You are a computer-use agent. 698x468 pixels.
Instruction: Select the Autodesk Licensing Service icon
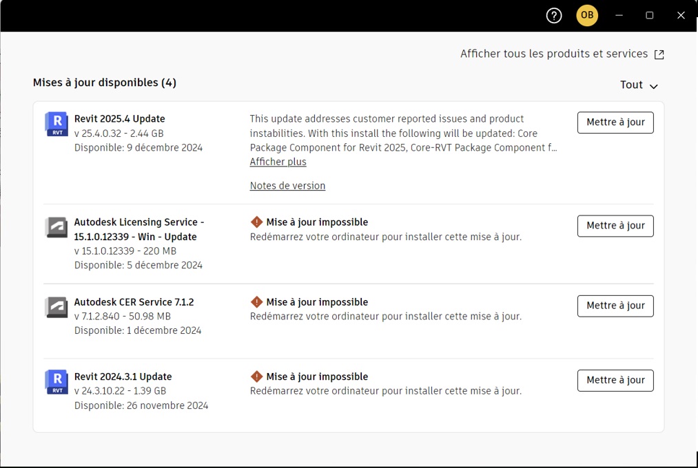tap(56, 227)
